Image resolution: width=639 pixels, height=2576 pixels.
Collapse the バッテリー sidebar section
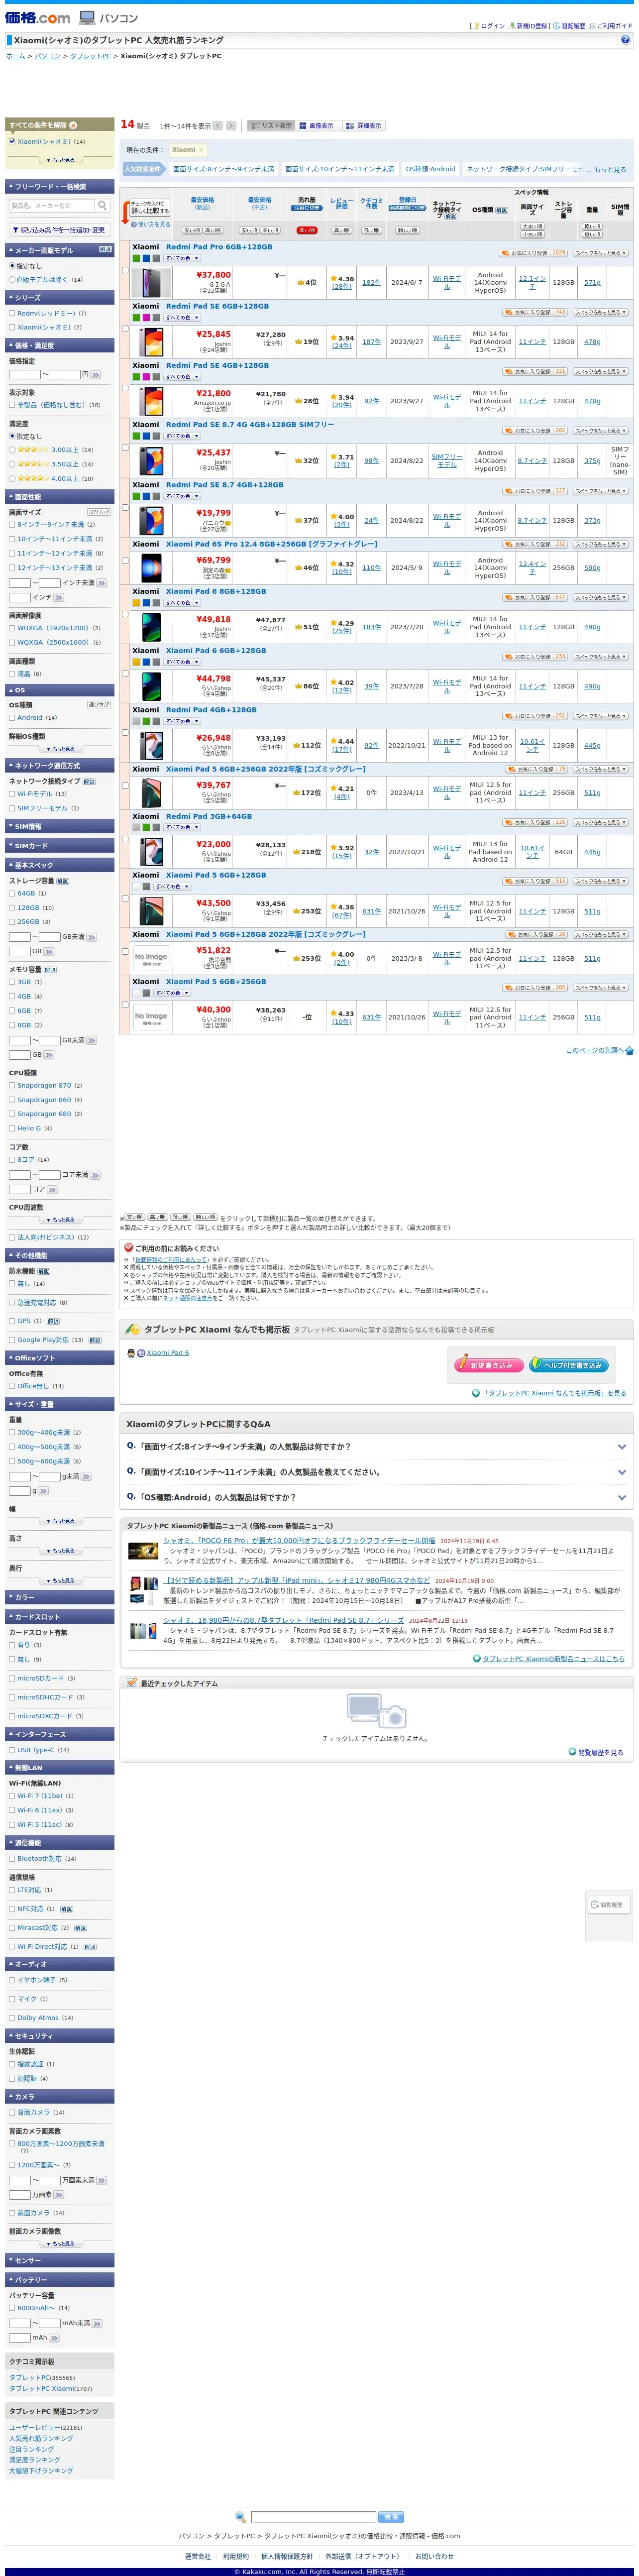click(59, 2280)
